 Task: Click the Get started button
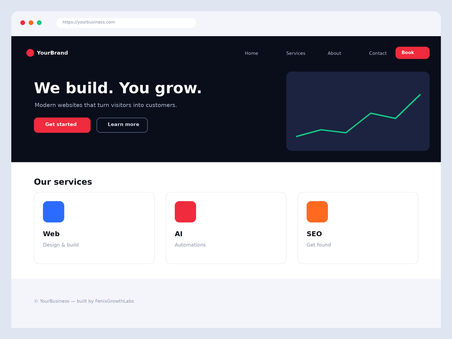[x=62, y=125]
